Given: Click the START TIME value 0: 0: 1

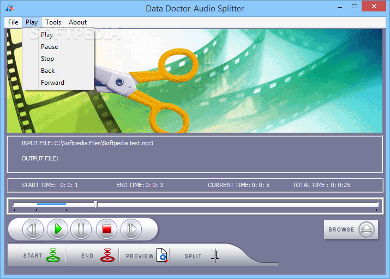Looking at the screenshot, I should pos(69,185).
